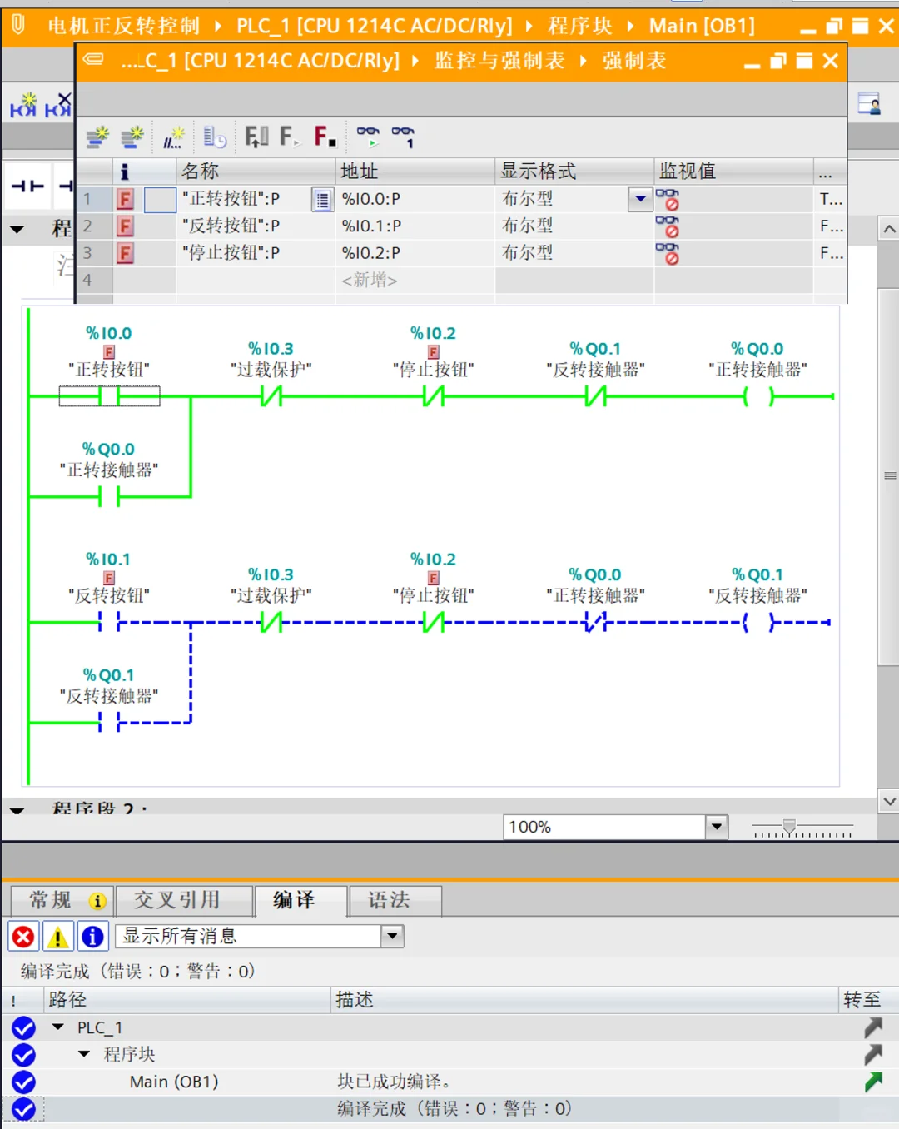
Task: Click the go-to arrow for PLC_1 row
Action: pyautogui.click(x=872, y=1027)
